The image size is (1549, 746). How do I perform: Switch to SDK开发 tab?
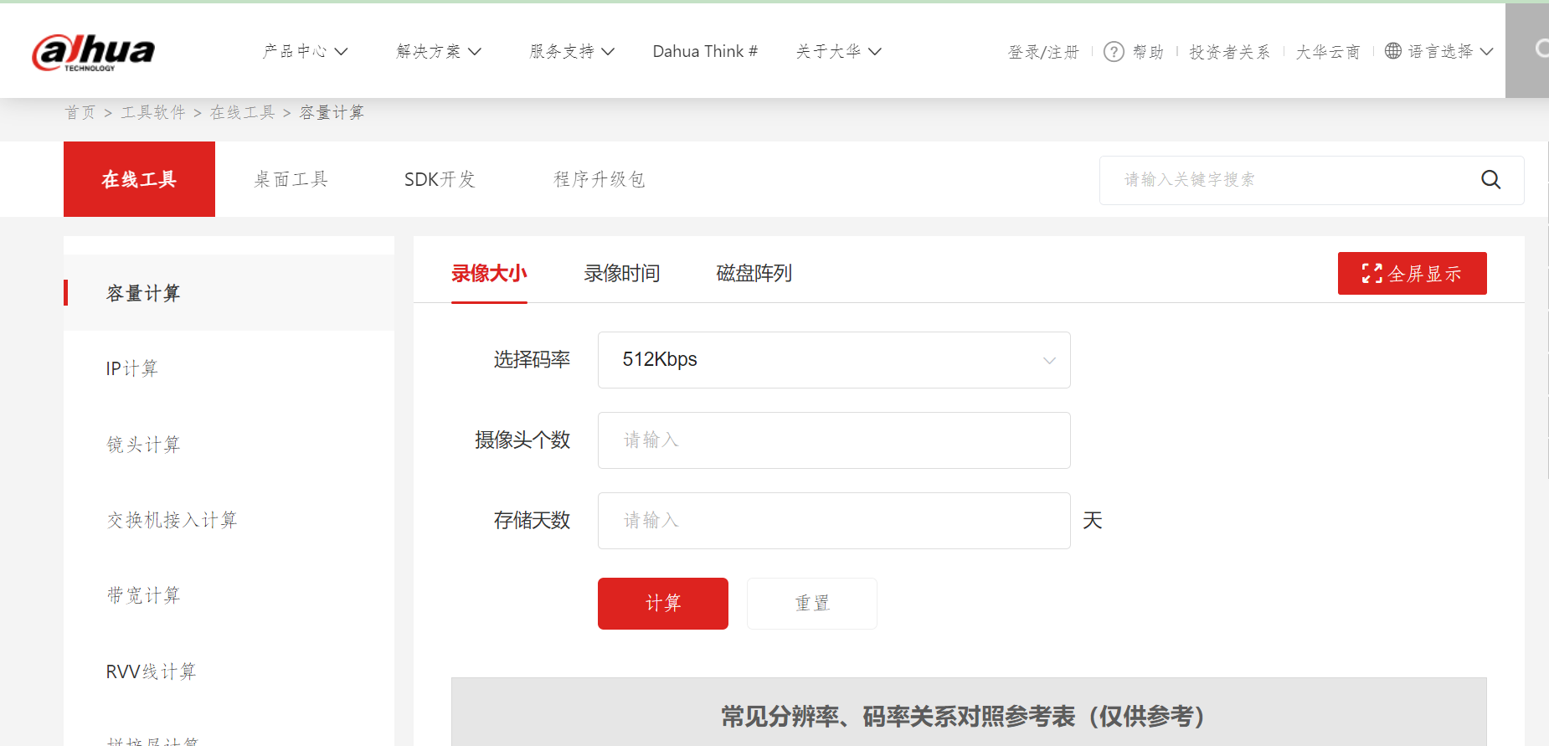pos(440,179)
